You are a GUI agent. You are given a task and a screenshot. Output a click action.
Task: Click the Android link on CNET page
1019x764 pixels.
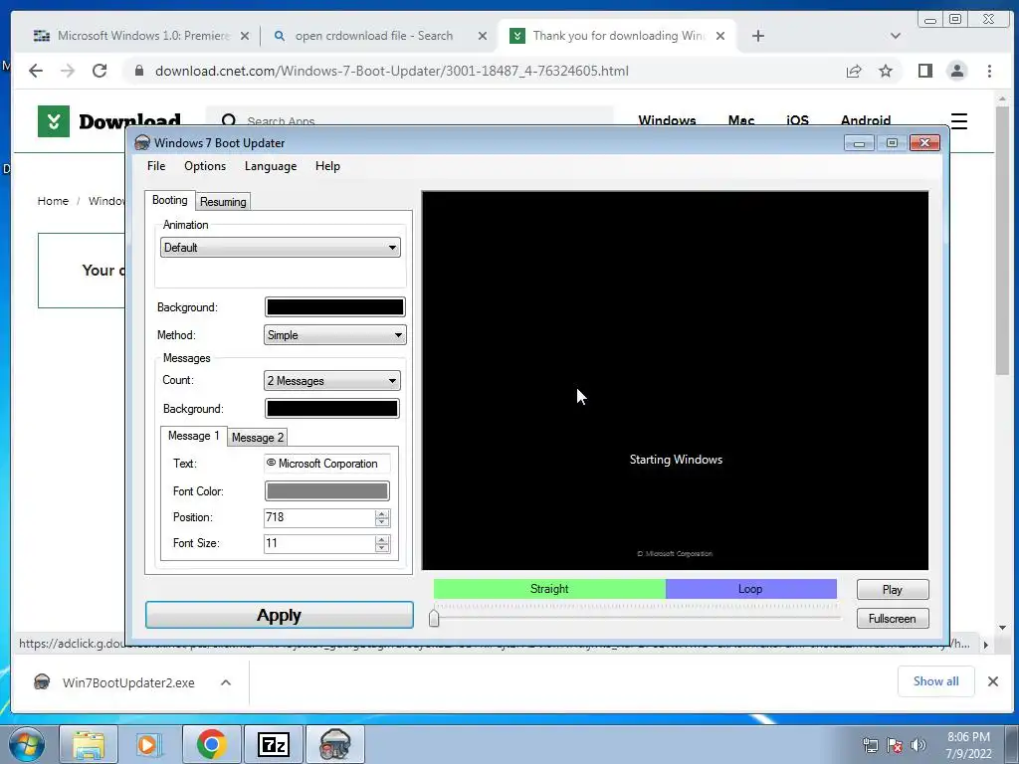tap(866, 120)
